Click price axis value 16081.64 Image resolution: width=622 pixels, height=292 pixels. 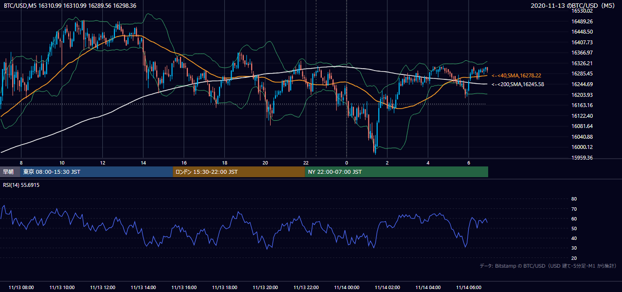582,126
